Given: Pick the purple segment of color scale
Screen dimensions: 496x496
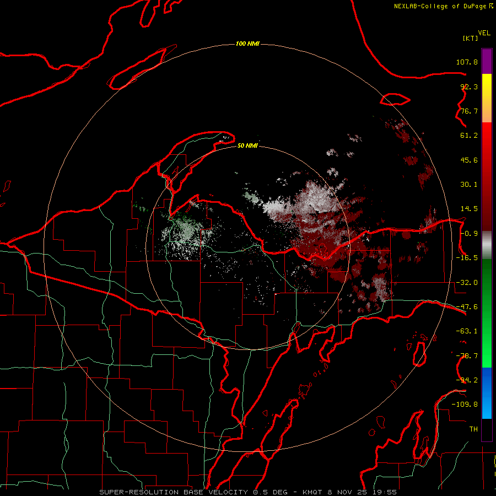Looking at the screenshot, I should tap(487, 61).
